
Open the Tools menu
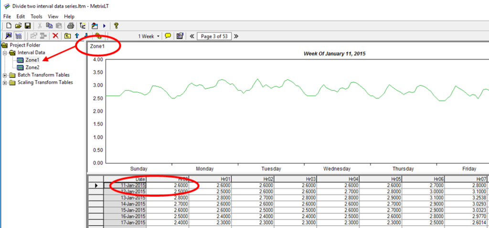[36, 16]
